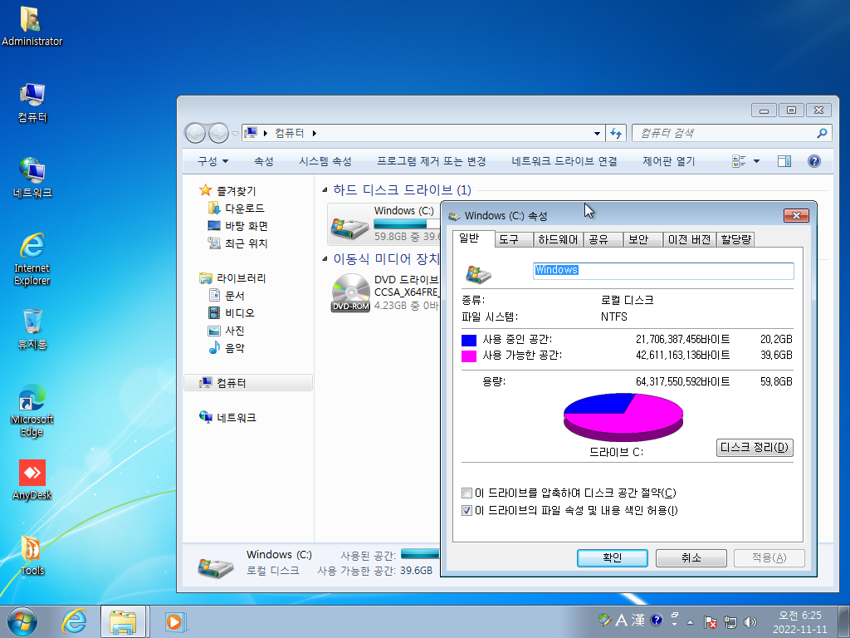
Task: Switch to the 하드웨어 tab
Action: pos(558,239)
